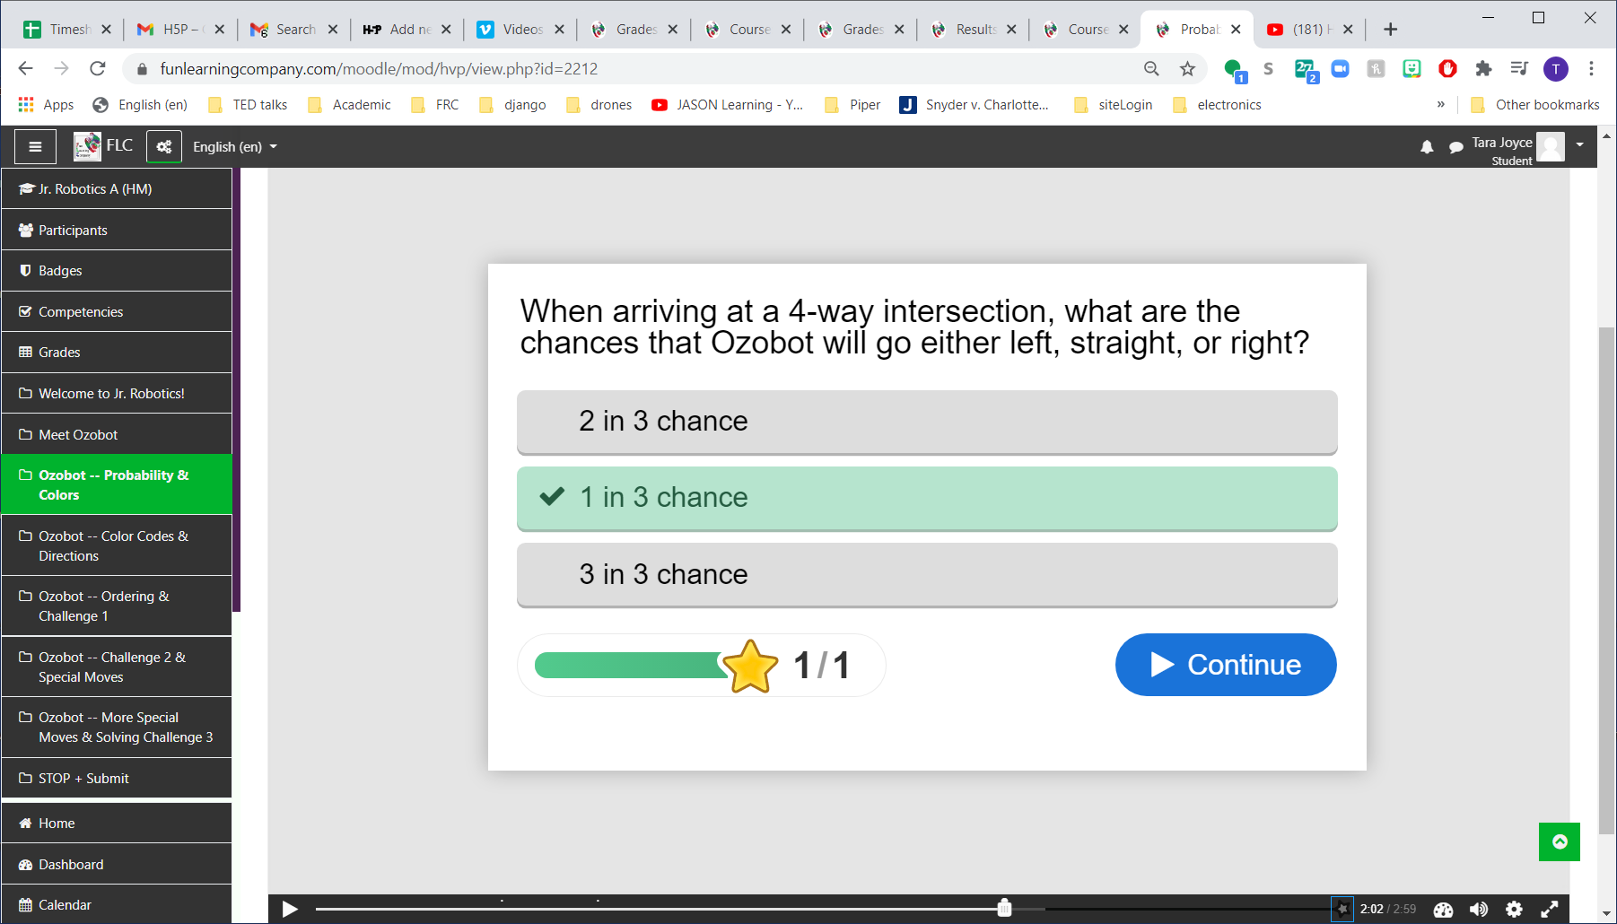Expand hidden bookmarks chevron
This screenshot has height=924, width=1617.
point(1440,104)
